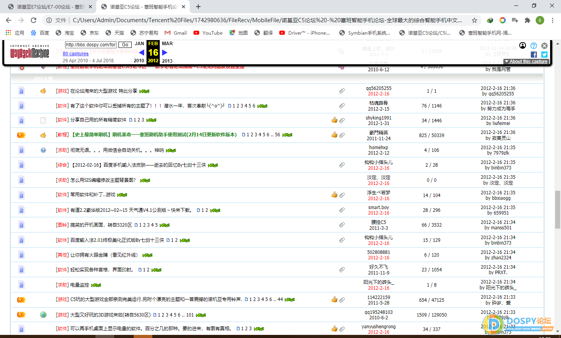Viewport: 561px width, 338px height.
Task: Open a new browser tab
Action: pyautogui.click(x=198, y=7)
